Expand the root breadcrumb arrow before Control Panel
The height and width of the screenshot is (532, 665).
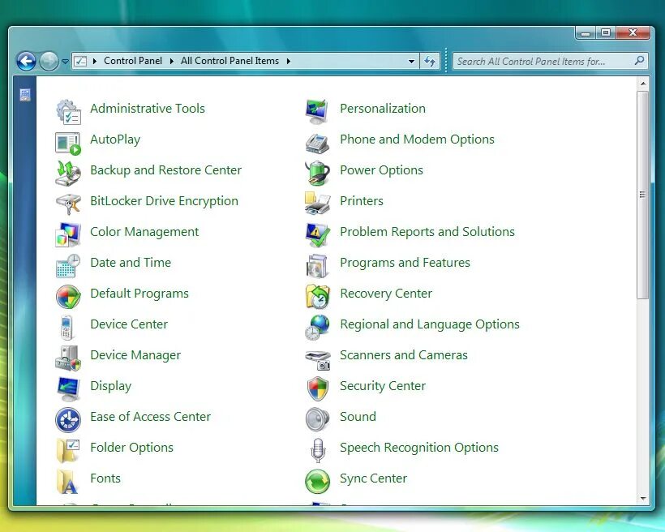click(95, 61)
